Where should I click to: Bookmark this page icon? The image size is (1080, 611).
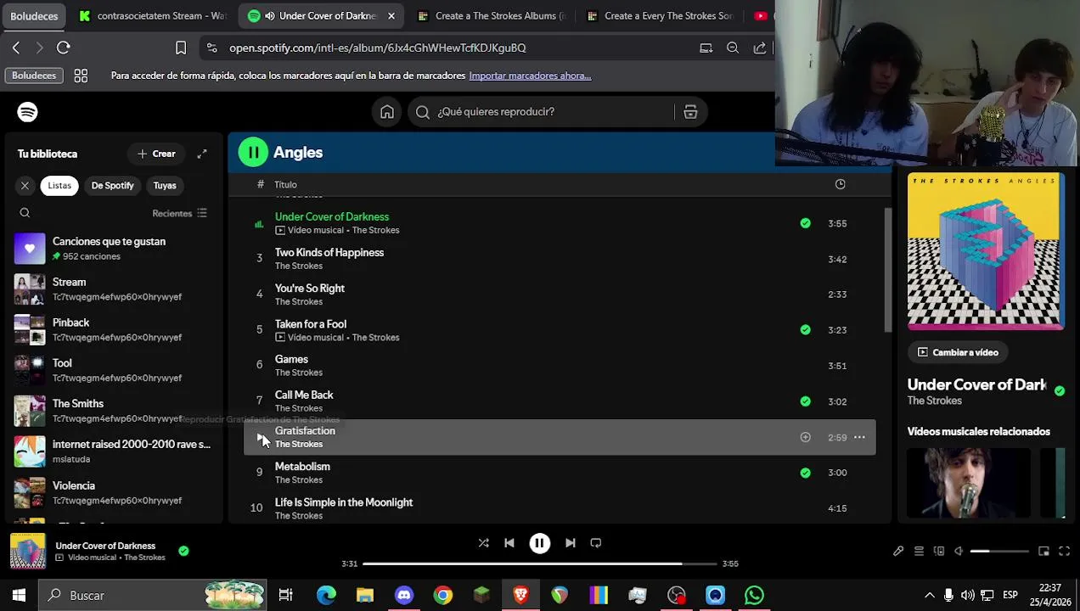181,48
